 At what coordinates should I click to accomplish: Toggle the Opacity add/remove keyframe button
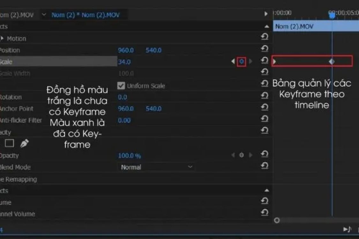click(x=242, y=155)
